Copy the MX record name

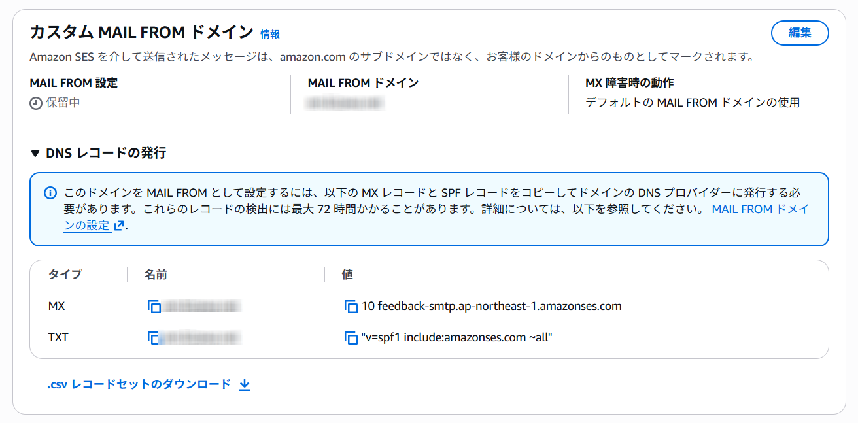coord(154,307)
